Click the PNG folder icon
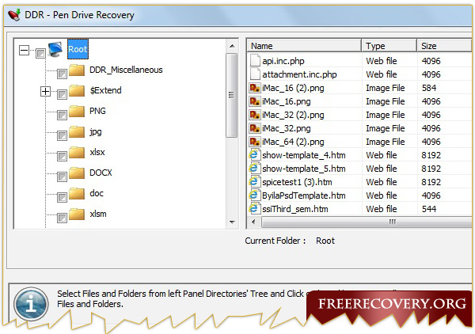 point(77,111)
